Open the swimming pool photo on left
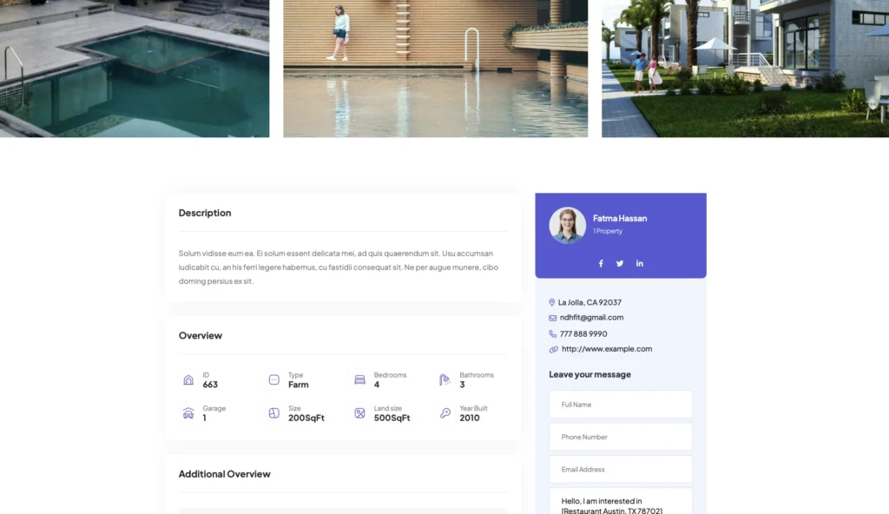Viewport: 889px width, 514px height. pos(135,69)
